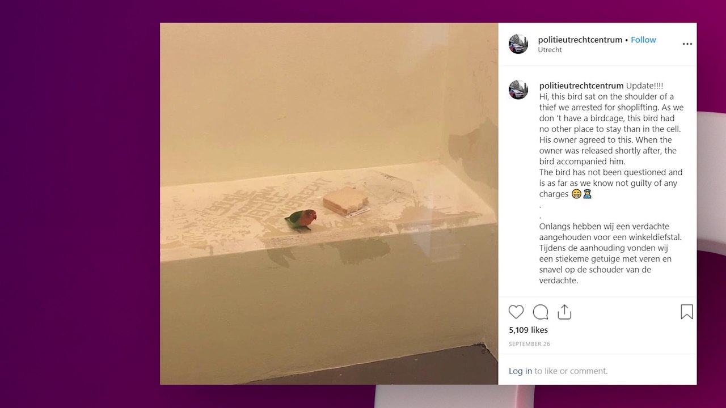Open the Utrecht location link
726x408 pixels.
tap(550, 50)
